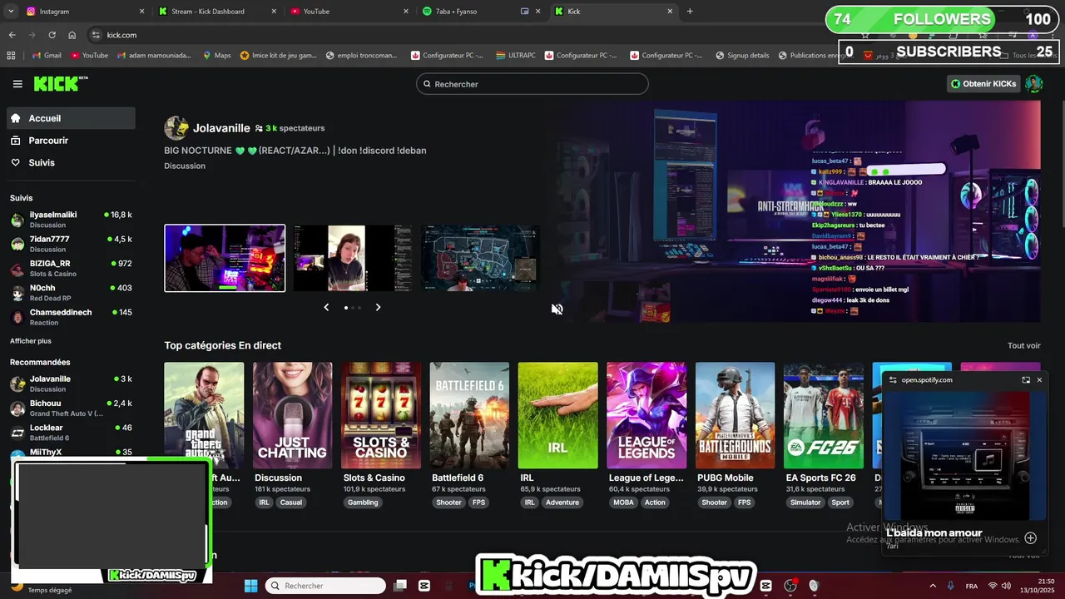Switch to the YouTube browser tab
This screenshot has height=599, width=1065.
349,12
